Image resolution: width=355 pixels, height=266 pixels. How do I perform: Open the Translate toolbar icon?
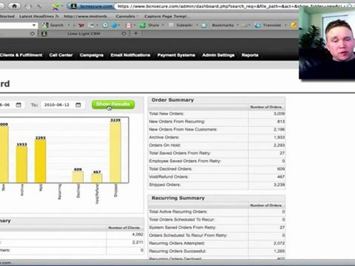click(257, 25)
